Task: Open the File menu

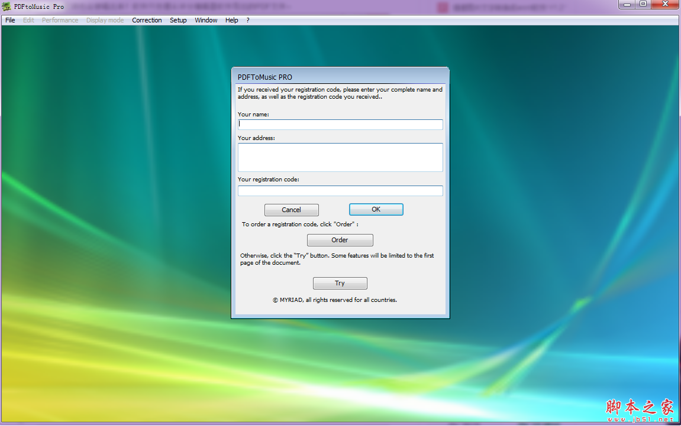Action: pyautogui.click(x=10, y=21)
